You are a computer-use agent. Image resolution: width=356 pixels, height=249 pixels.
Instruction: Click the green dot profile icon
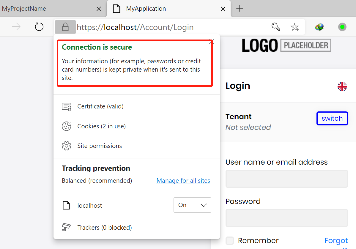pos(342,27)
